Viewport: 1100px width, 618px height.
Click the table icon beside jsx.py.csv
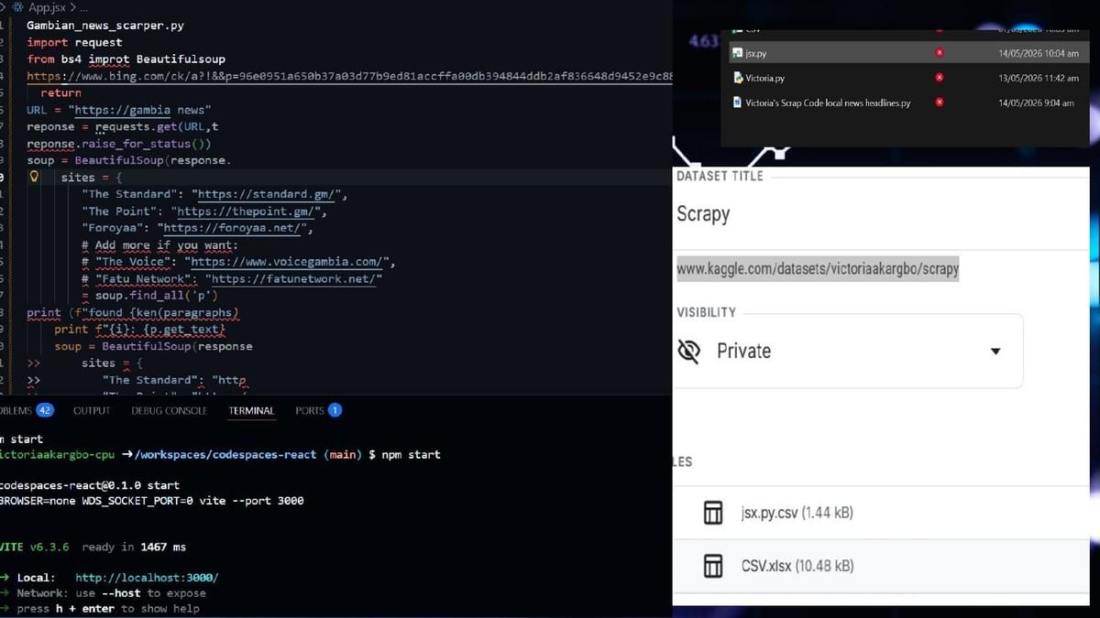[x=713, y=513]
